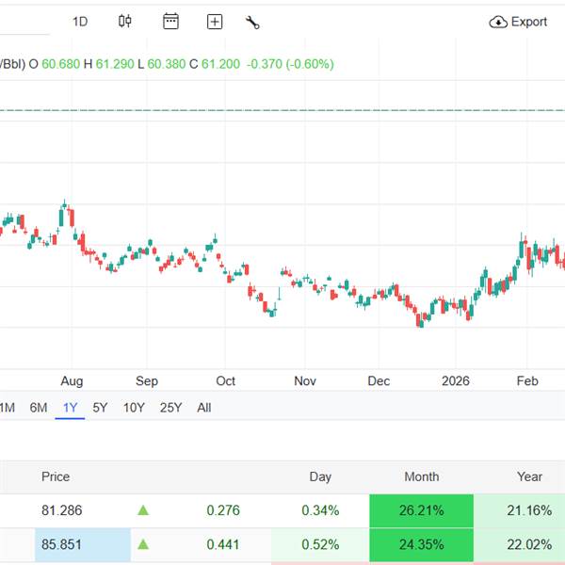
Task: Open the calendar date range picker
Action: click(170, 22)
